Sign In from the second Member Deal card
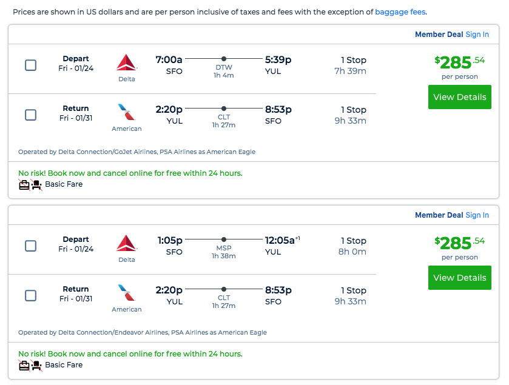This screenshot has height=385, width=509. 477,215
